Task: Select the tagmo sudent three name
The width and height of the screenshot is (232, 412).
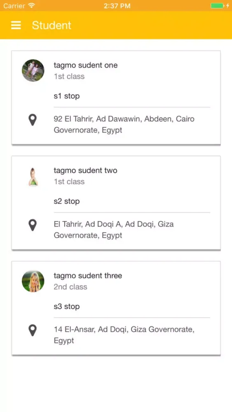Action: tap(88, 275)
